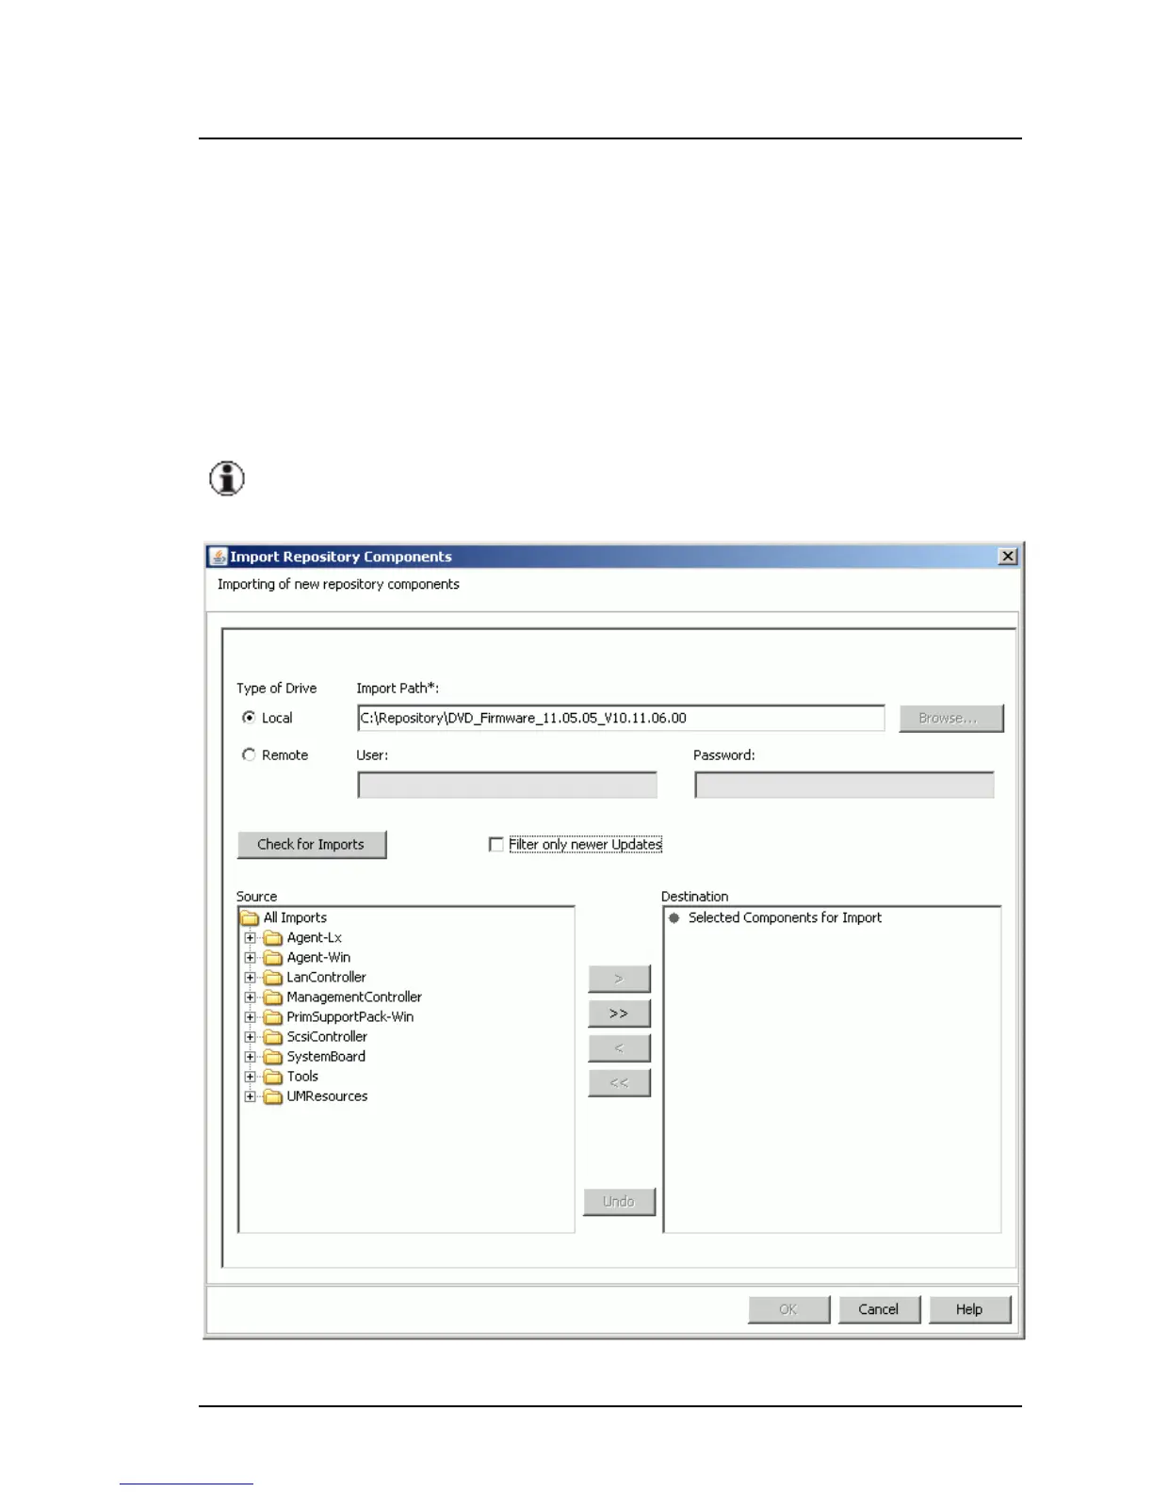
Task: Select the SystemBoard label text
Action: tap(326, 1057)
